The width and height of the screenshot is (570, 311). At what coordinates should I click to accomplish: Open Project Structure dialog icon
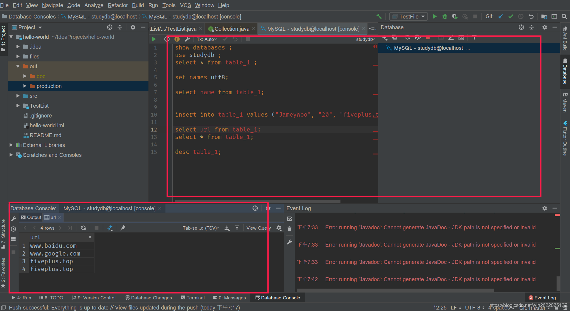pyautogui.click(x=544, y=16)
